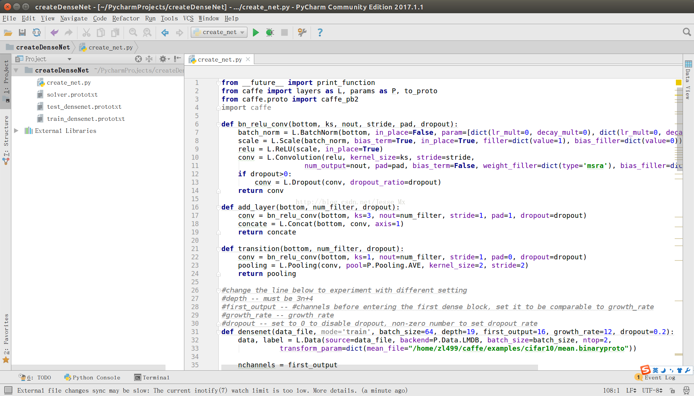The image size is (694, 396).
Task: Open the Tools menu
Action: pos(169,18)
